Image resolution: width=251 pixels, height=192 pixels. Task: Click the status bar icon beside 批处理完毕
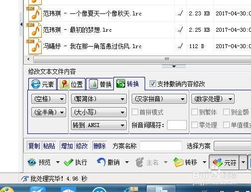(x=25, y=179)
